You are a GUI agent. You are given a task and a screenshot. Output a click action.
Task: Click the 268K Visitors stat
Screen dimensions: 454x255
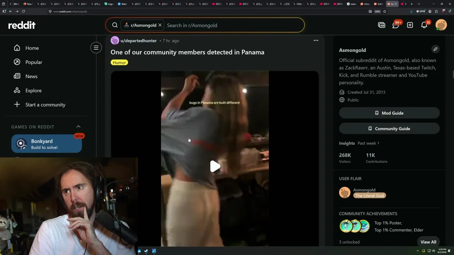[x=345, y=158]
